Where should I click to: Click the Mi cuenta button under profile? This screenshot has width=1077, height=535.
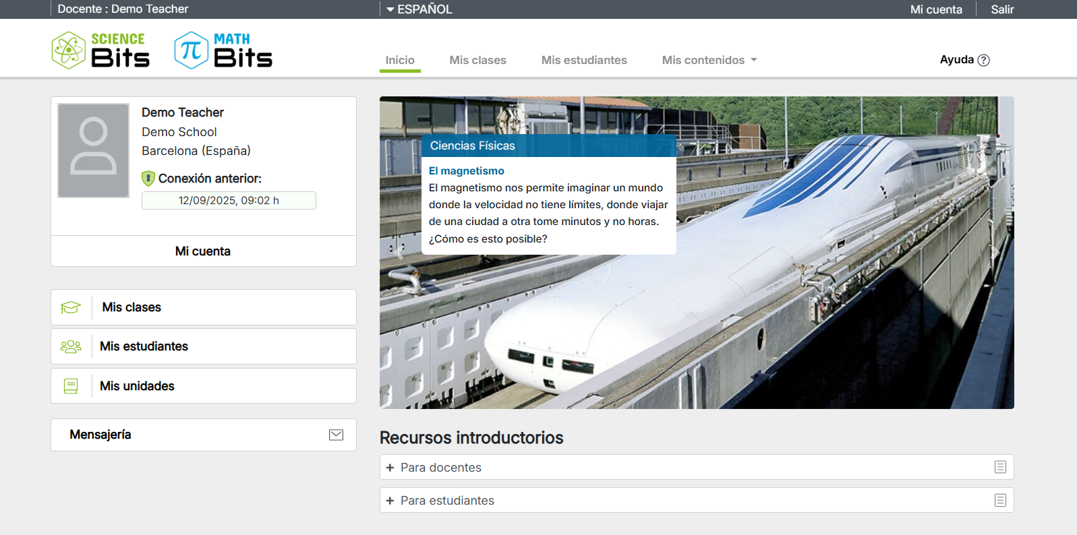point(203,251)
